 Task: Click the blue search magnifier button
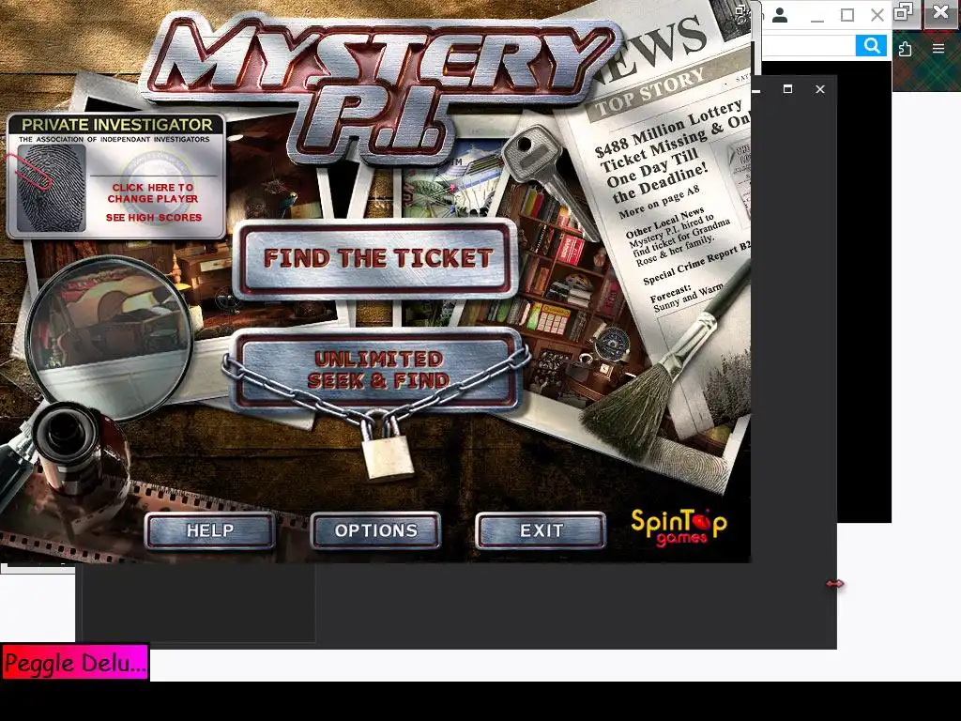pyautogui.click(x=871, y=45)
